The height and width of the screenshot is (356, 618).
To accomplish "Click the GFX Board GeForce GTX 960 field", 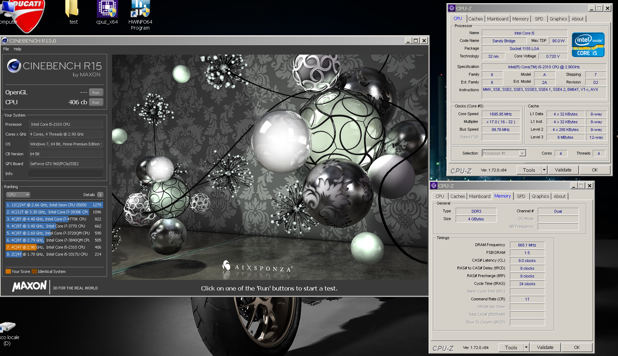I will click(x=66, y=164).
